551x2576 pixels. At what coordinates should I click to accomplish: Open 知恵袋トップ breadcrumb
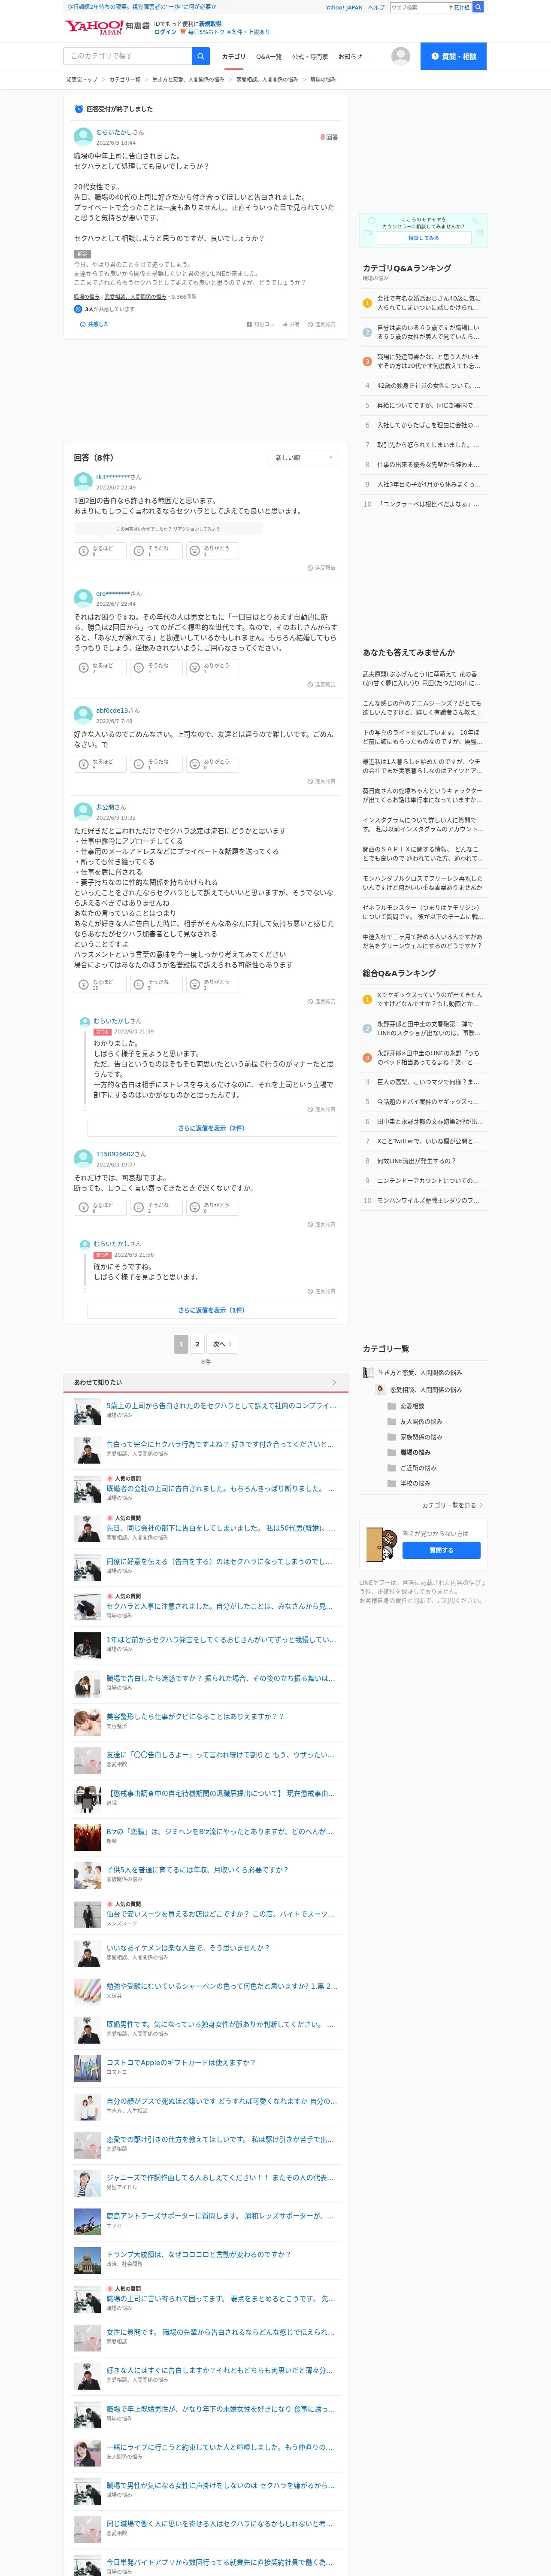tap(82, 80)
